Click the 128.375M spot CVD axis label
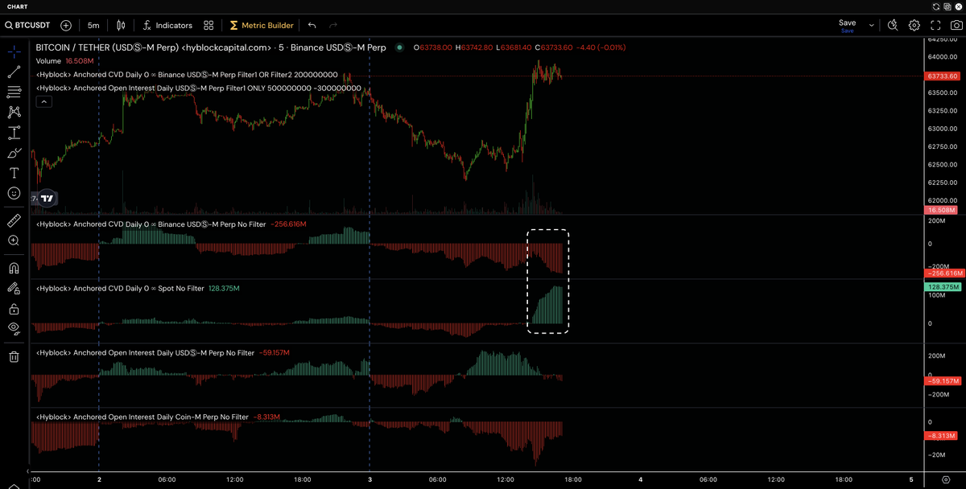 coord(942,286)
